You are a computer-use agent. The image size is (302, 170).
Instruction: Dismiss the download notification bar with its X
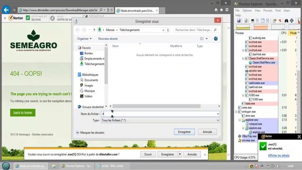click(x=205, y=154)
